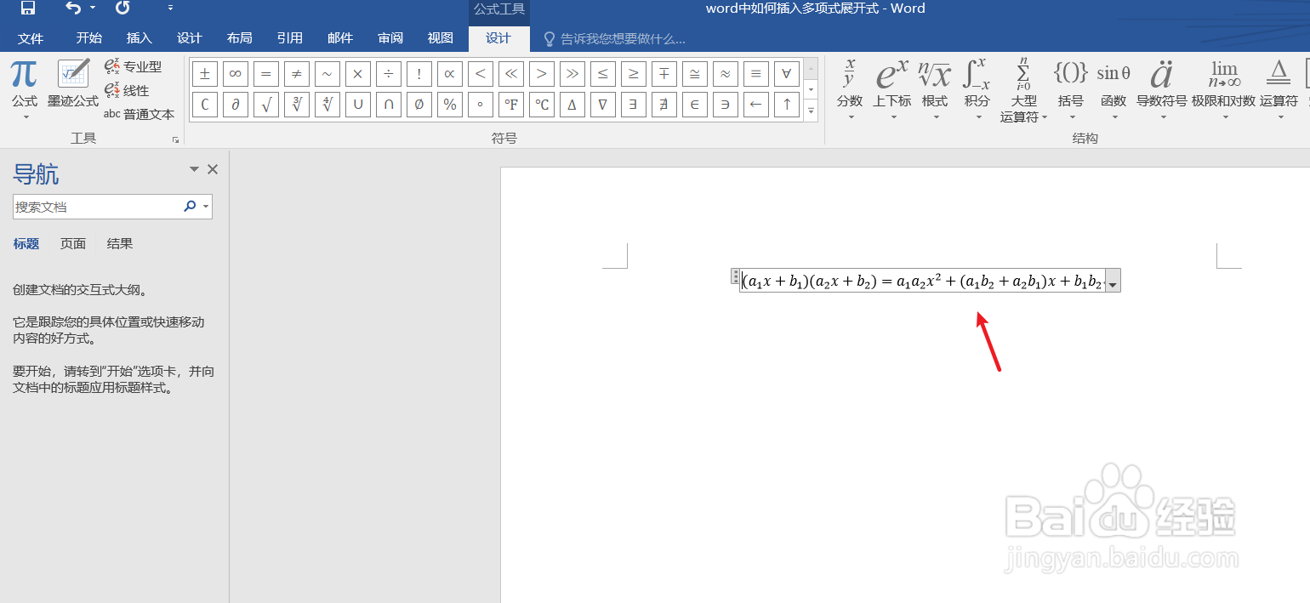Insert the element-of (∈) symbol

pyautogui.click(x=695, y=105)
